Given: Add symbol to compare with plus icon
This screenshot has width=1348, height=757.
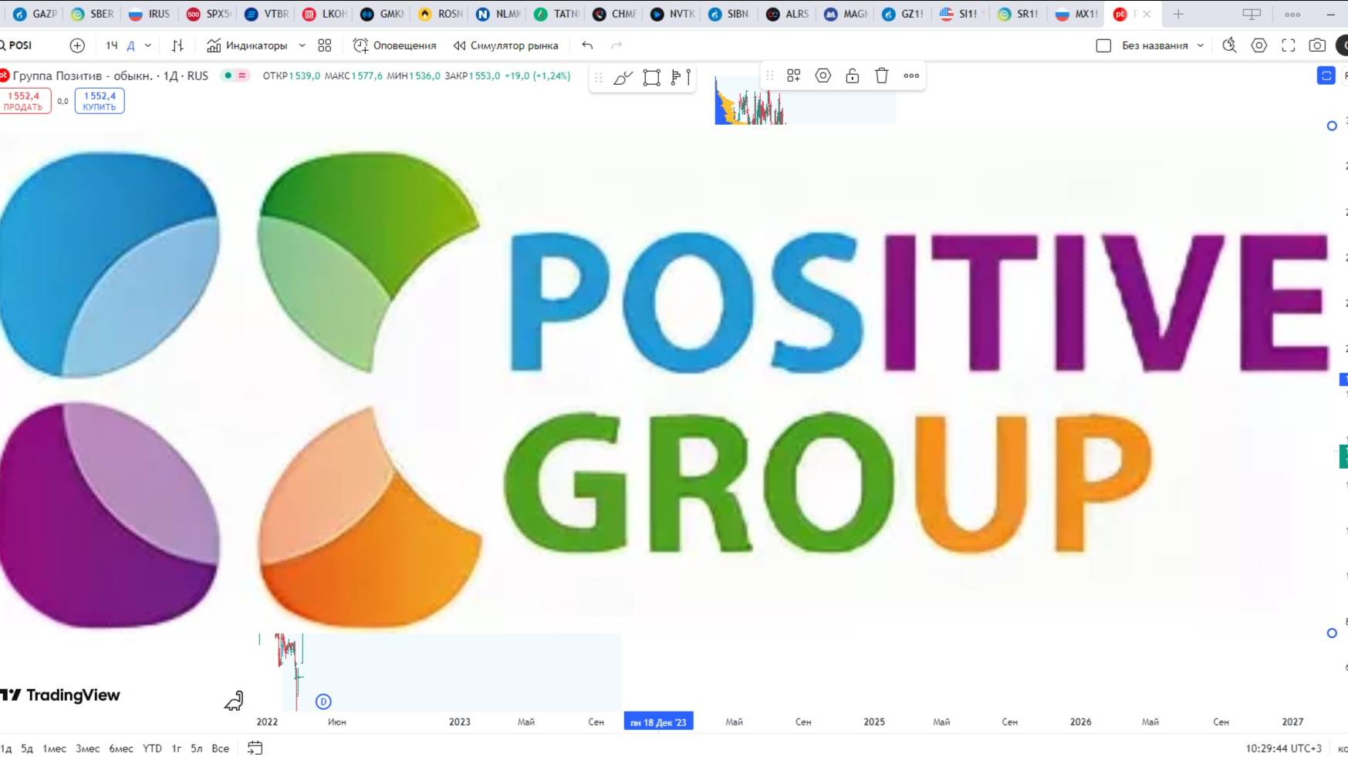Looking at the screenshot, I should [x=77, y=45].
